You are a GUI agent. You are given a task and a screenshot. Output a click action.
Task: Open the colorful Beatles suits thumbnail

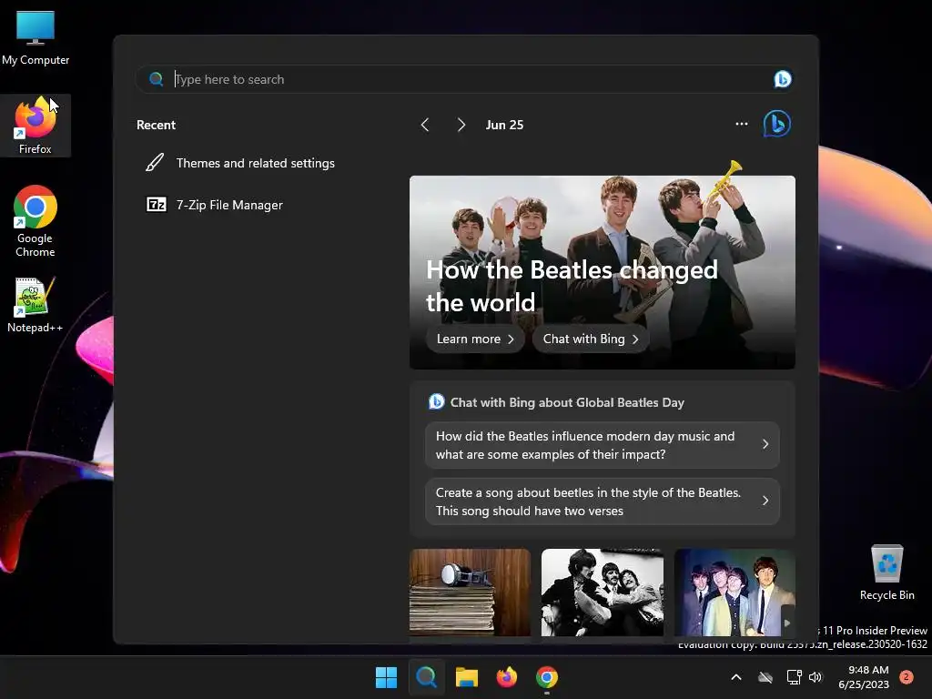click(734, 593)
